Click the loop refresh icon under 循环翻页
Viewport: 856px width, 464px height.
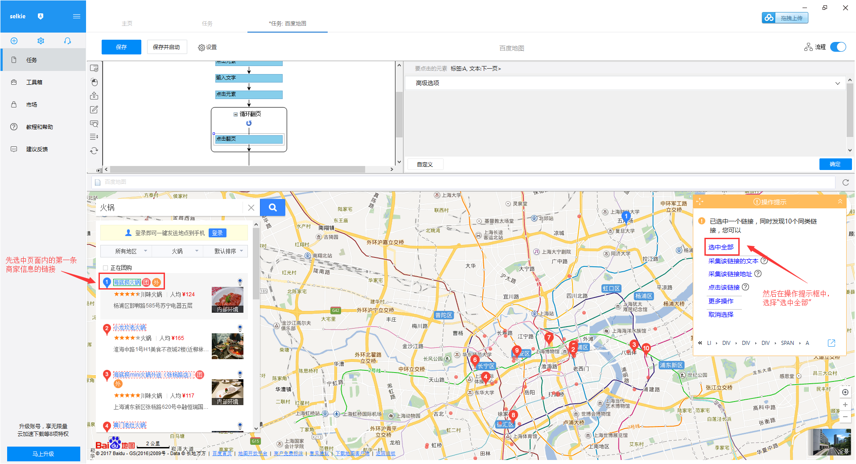click(249, 123)
